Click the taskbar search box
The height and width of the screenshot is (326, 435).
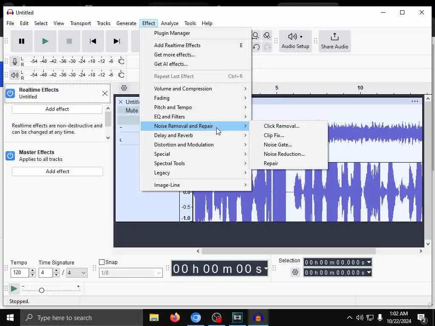tap(82, 318)
